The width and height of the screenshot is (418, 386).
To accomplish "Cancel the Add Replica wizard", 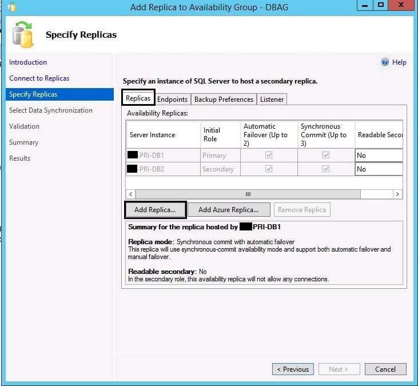I will tap(385, 369).
